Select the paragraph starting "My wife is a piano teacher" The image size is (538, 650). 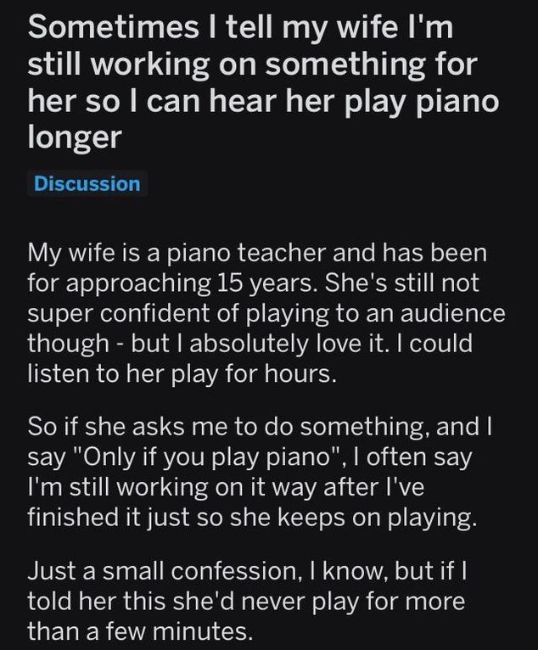(x=266, y=313)
